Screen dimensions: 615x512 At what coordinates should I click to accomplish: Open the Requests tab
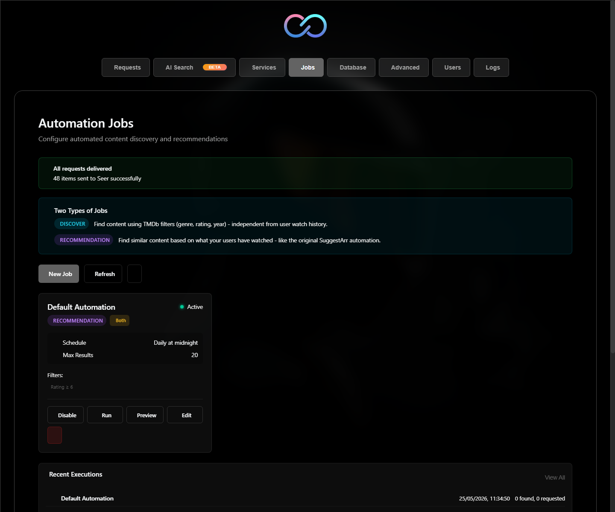tap(126, 67)
